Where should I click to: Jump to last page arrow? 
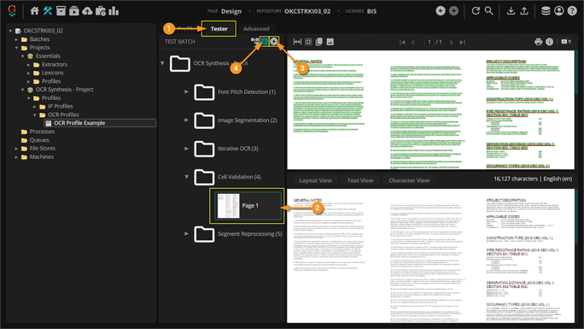coord(462,42)
